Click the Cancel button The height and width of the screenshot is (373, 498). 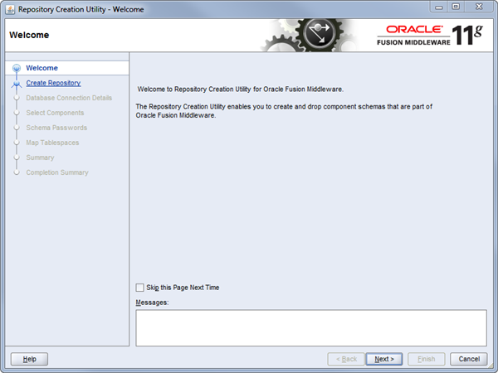pos(469,359)
